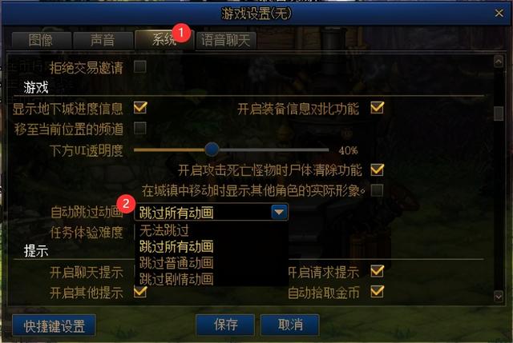Click the red number 1 marker
Screen dimensions: 513x343
[x=181, y=32]
